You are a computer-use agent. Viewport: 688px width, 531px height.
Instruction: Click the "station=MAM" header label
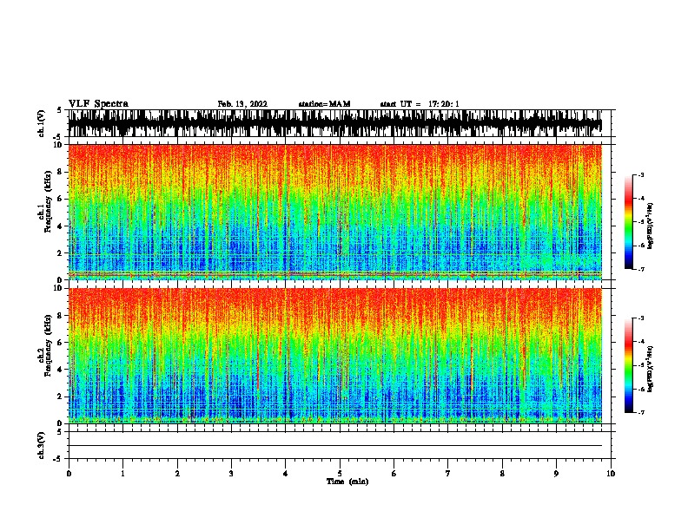point(324,104)
